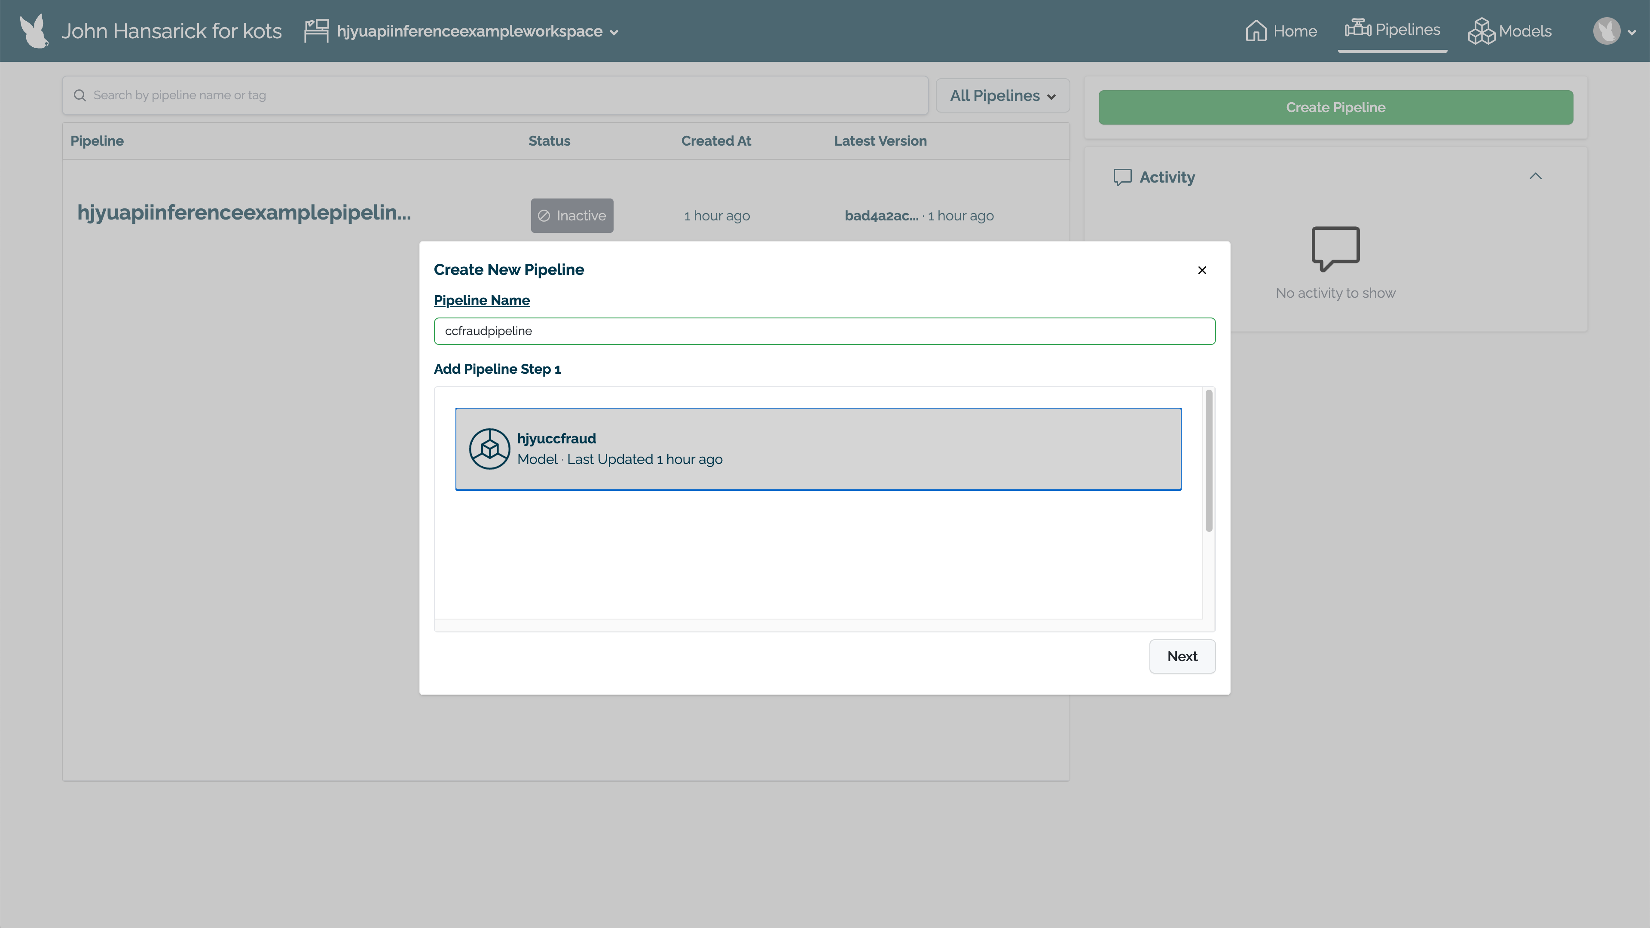
Task: Collapse the Activity panel chevron
Action: 1535,176
